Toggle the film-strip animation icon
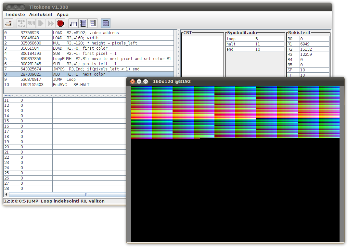348x247 pixels. (x=93, y=23)
